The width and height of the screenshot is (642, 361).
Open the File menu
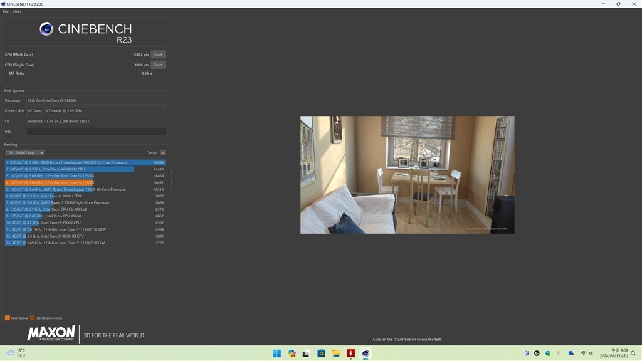click(6, 11)
